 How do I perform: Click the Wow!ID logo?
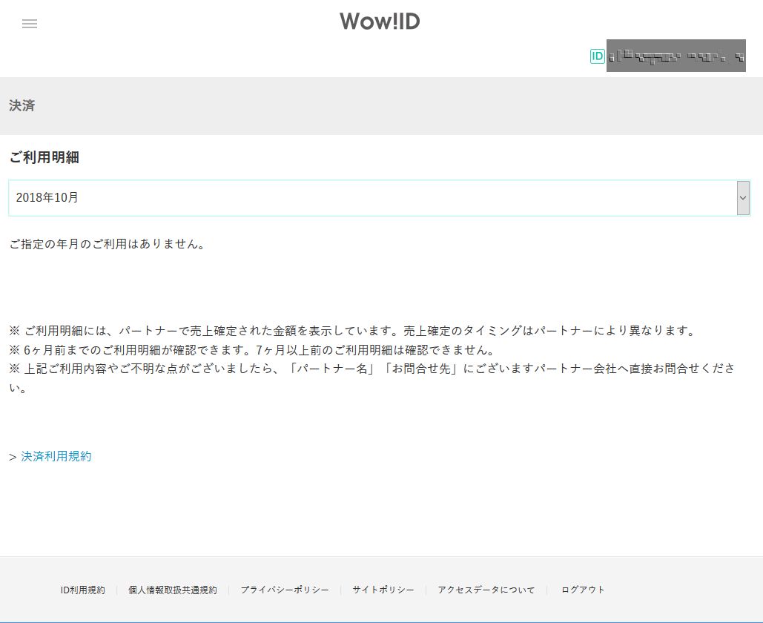pyautogui.click(x=380, y=22)
